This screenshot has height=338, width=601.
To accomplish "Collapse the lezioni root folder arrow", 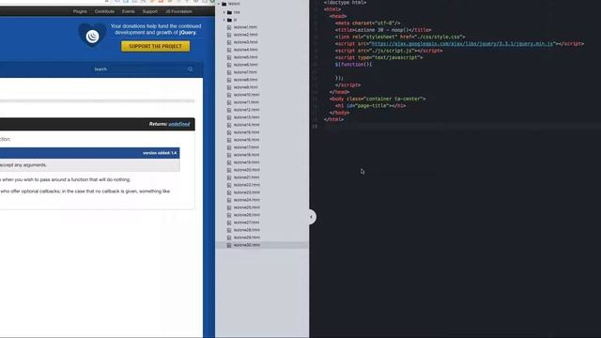I will pyautogui.click(x=219, y=4).
